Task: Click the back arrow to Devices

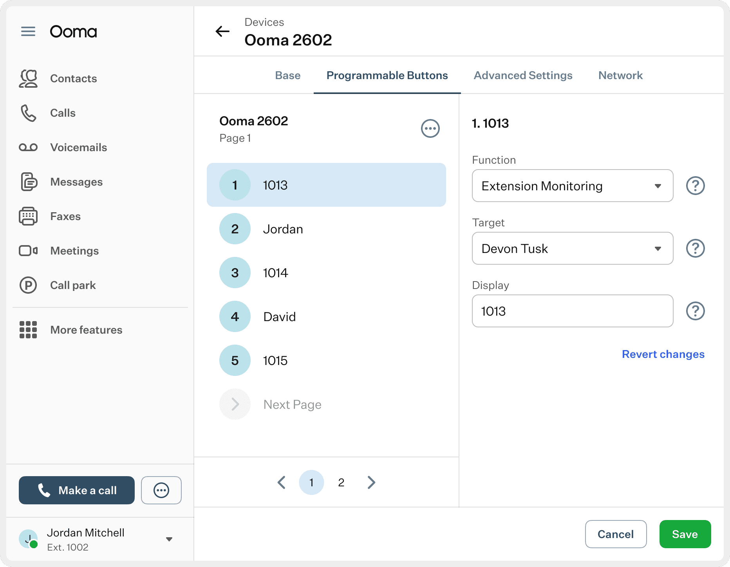Action: 222,31
